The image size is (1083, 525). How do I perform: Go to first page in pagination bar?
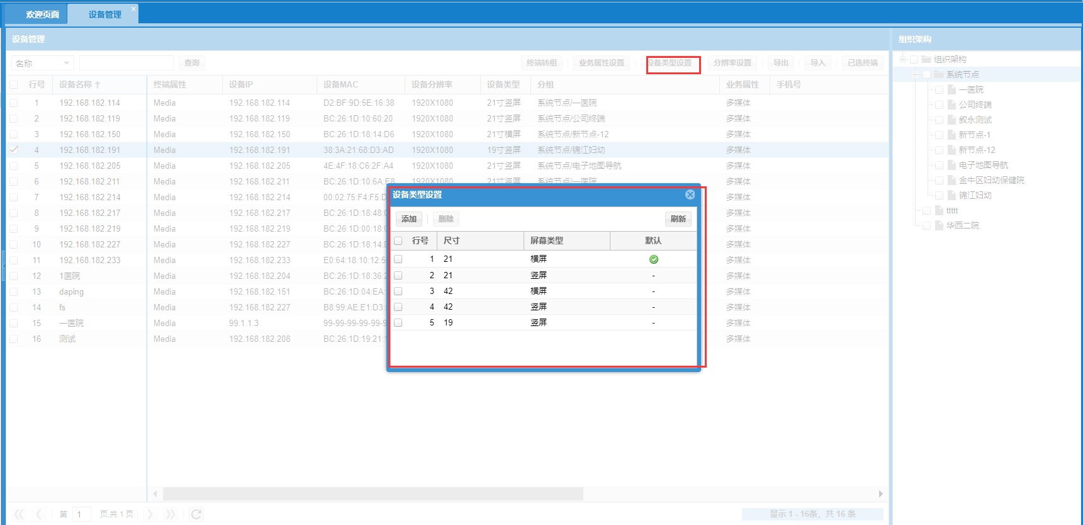[x=19, y=514]
